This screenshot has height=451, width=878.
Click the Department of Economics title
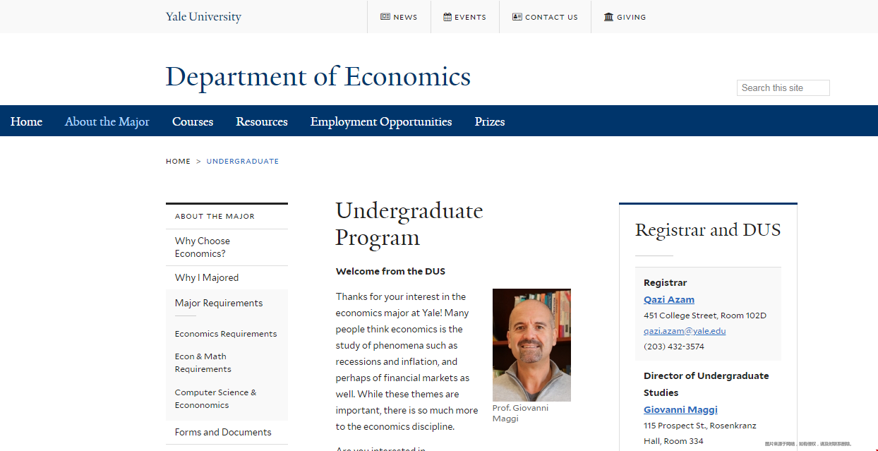(x=318, y=77)
